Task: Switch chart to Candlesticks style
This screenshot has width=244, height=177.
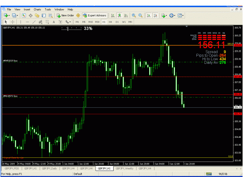Action: (119, 15)
